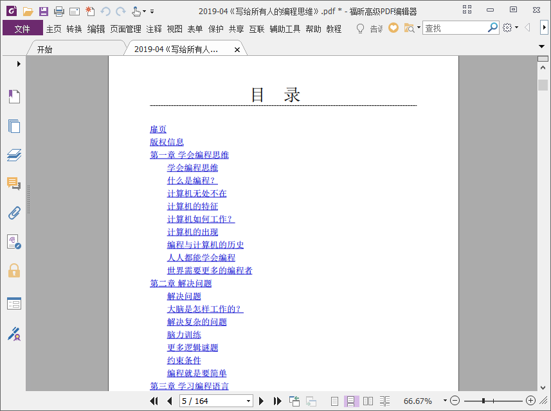Viewport: 551px width, 411px height.
Task: Toggle fullscreen mode icon in title bar
Action: [467, 10]
